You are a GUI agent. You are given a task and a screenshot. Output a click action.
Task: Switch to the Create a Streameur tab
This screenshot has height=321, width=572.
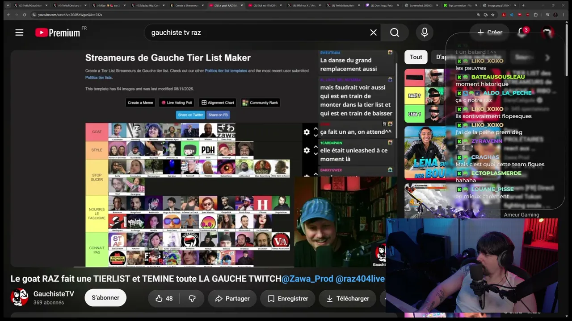coord(187,5)
